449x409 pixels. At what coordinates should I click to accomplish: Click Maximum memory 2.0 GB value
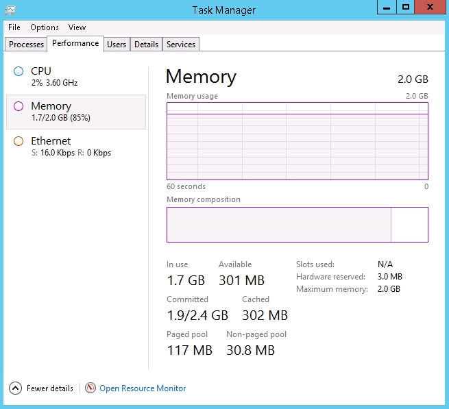[x=389, y=289]
